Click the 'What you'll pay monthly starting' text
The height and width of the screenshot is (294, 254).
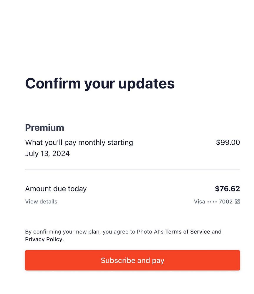point(79,143)
